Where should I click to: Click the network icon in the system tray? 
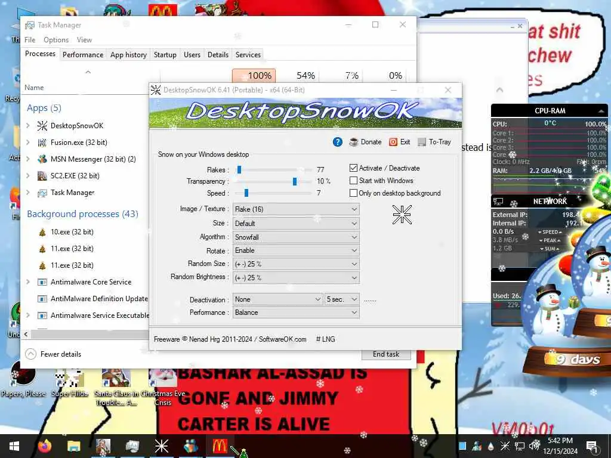click(520, 446)
